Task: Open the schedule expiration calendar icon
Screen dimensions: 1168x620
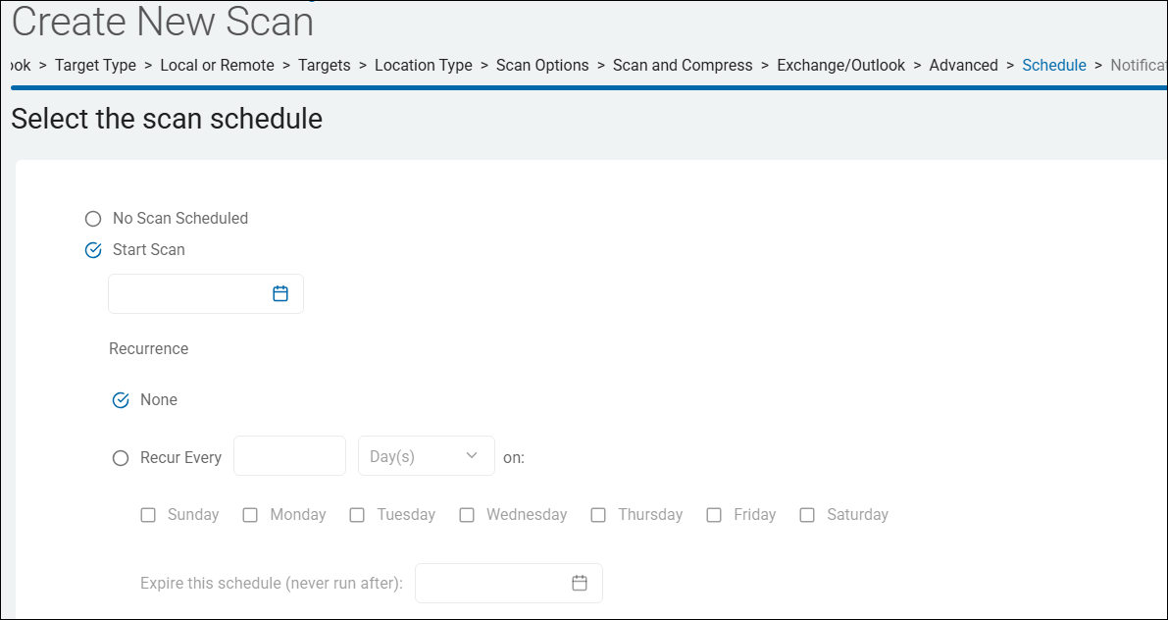Action: (580, 583)
